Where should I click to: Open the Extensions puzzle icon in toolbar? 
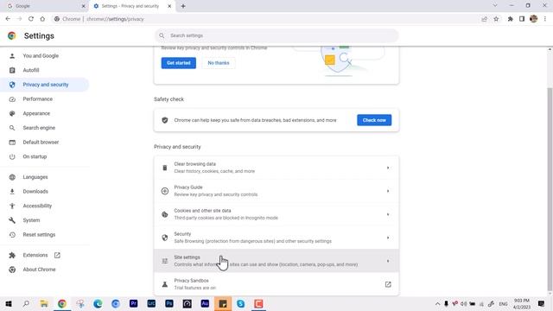[510, 19]
